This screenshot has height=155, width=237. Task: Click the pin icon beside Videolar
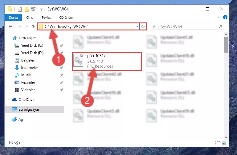click(x=62, y=90)
